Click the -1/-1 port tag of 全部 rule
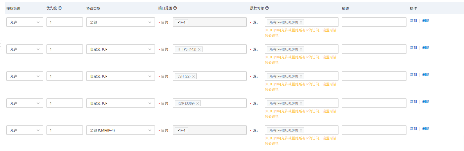 pos(181,22)
